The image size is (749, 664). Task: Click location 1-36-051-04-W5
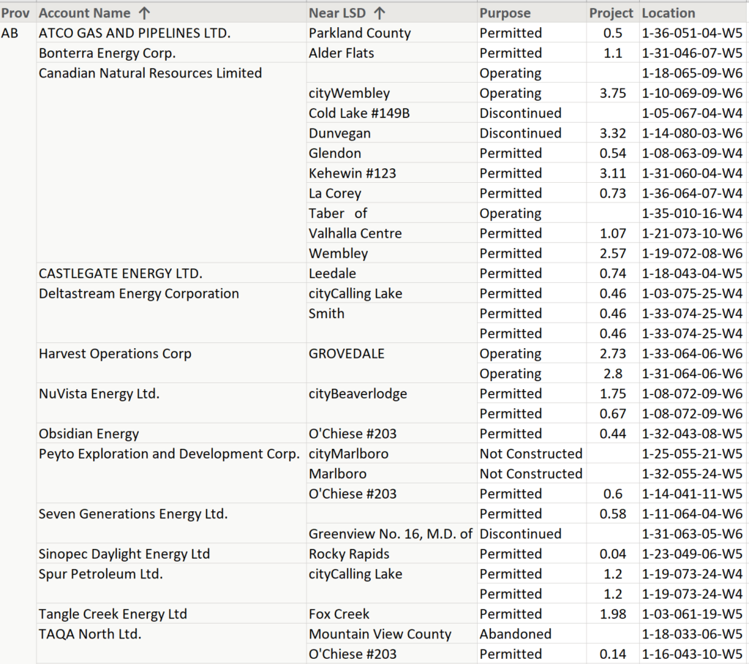(692, 33)
